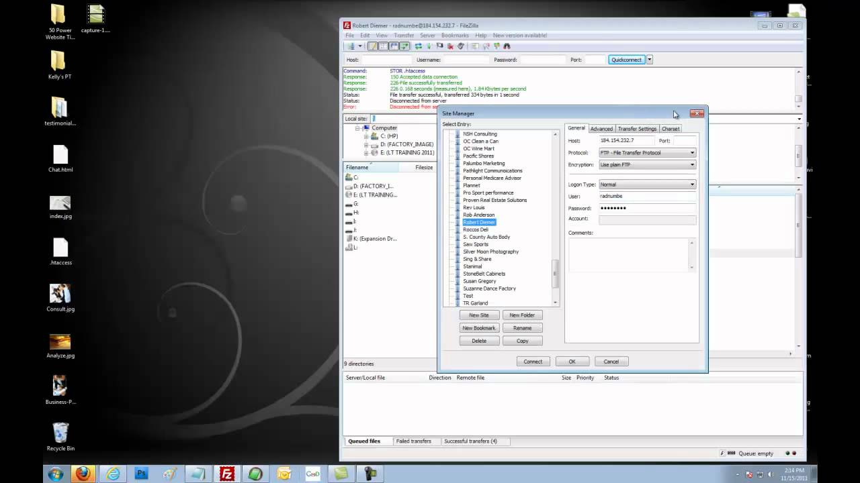The height and width of the screenshot is (483, 860).
Task: Expand the E: (LT TRAINING 2011) node
Action: coord(366,152)
